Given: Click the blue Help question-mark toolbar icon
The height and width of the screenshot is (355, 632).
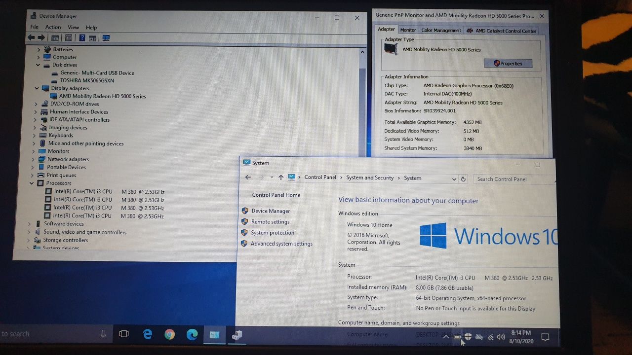Looking at the screenshot, I should tap(82, 37).
